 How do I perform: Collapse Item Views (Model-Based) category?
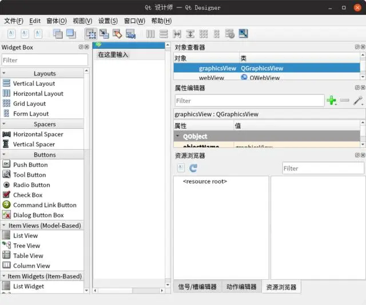4,225
